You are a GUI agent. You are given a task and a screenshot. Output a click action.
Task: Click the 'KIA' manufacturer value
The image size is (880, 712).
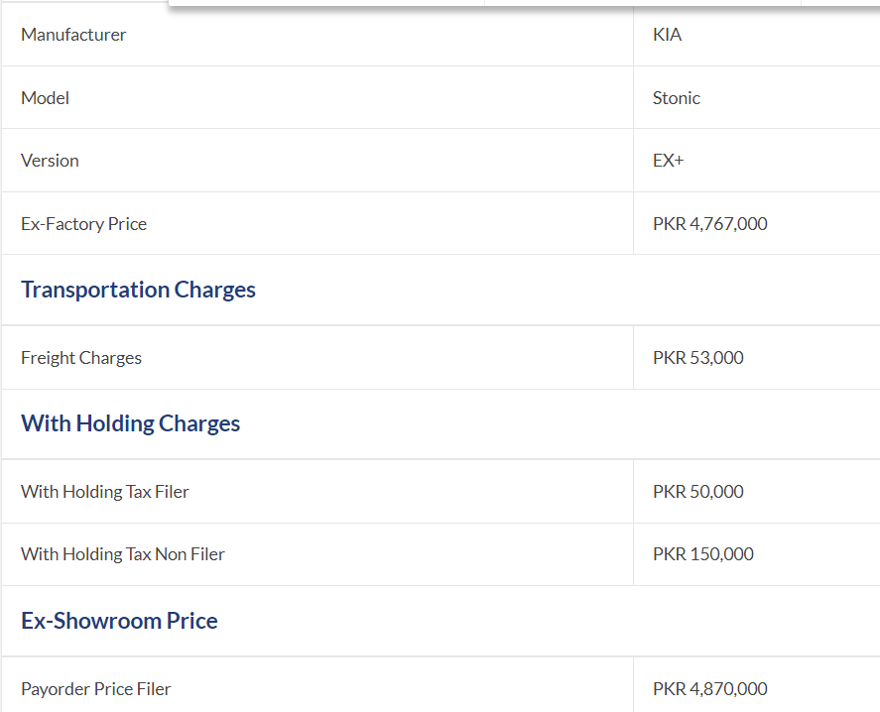(668, 35)
